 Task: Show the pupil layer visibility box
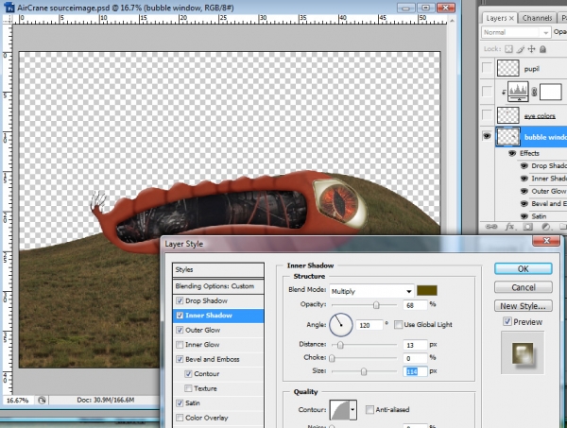[487, 68]
